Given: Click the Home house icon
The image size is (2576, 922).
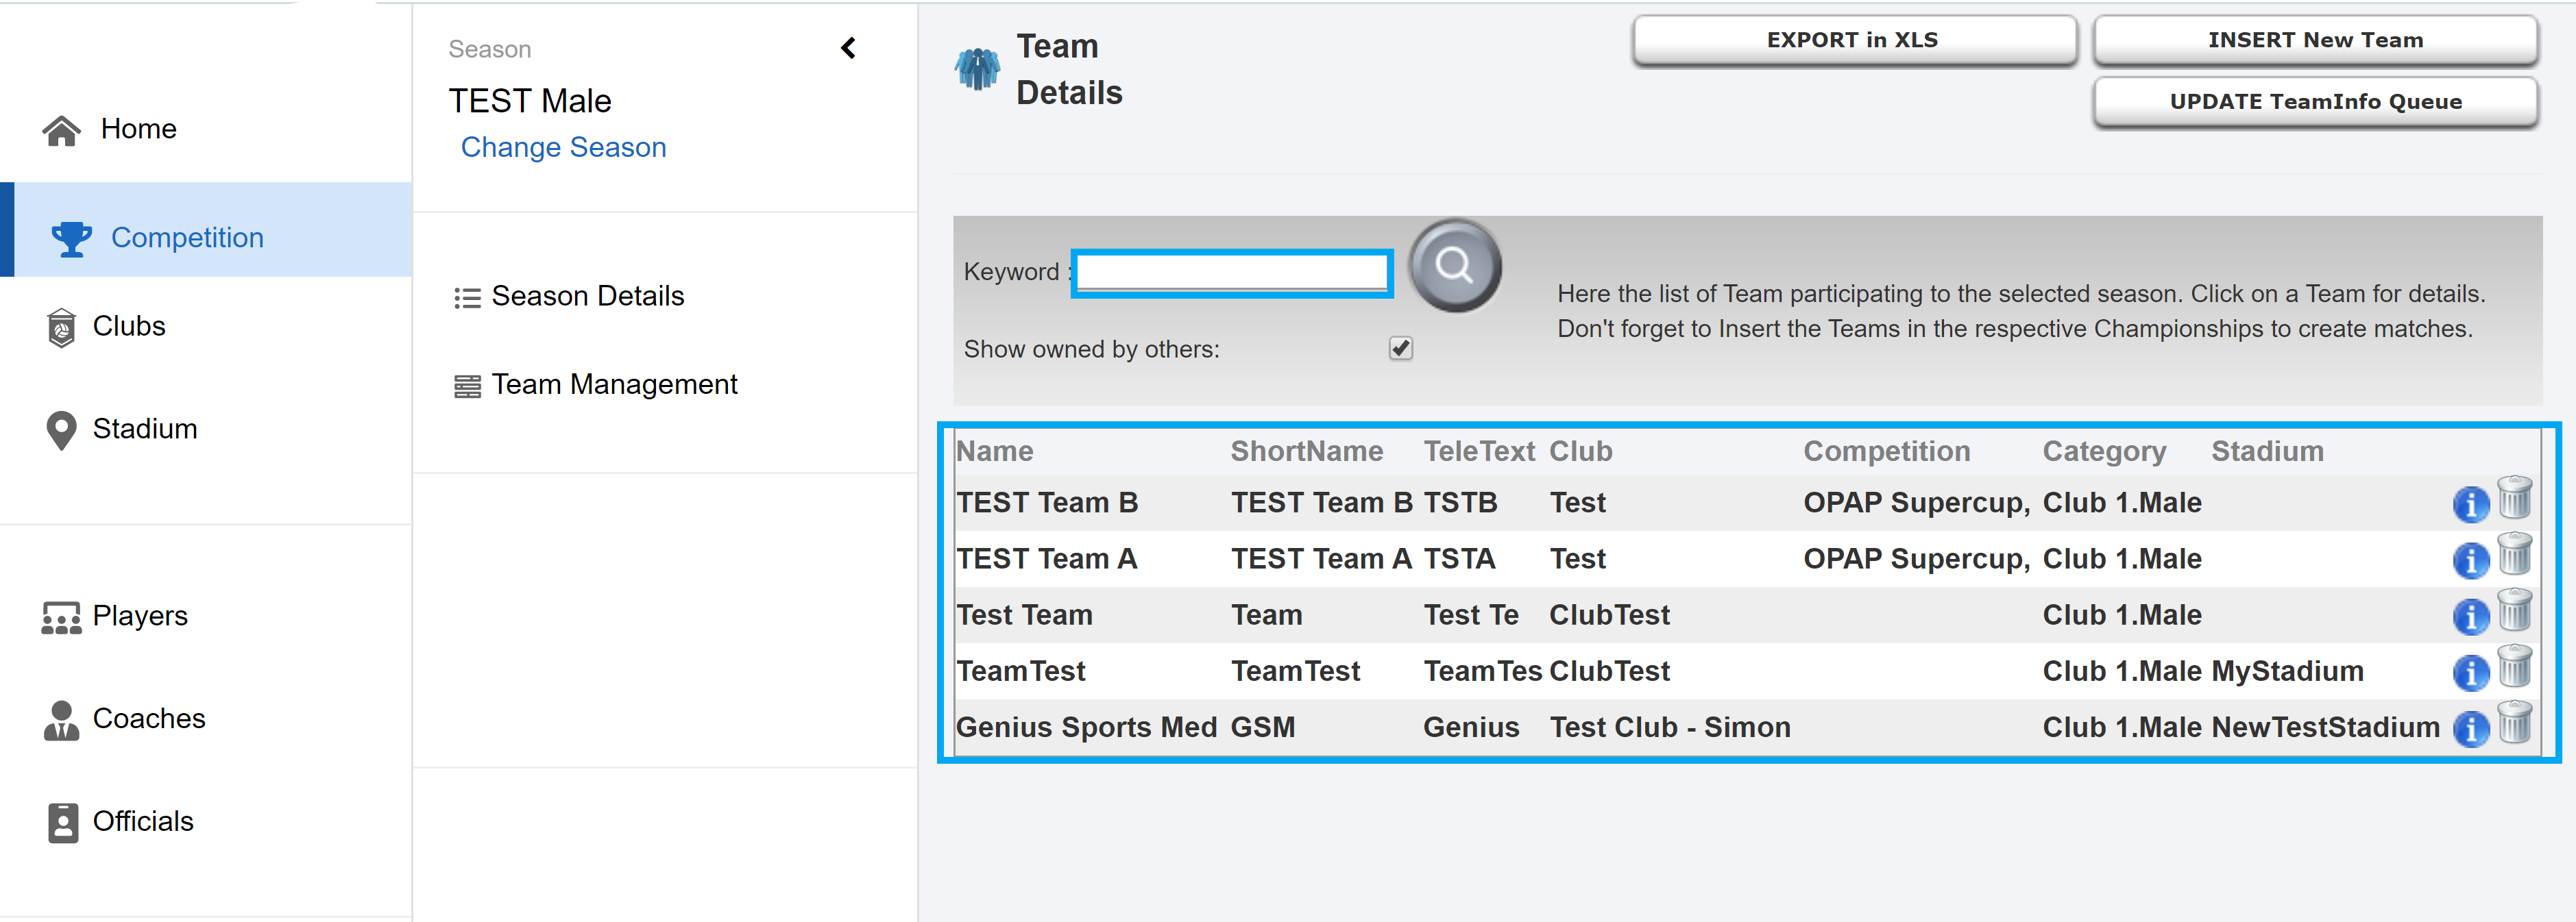Looking at the screenshot, I should tap(61, 130).
